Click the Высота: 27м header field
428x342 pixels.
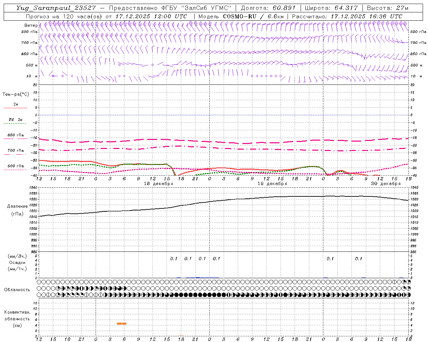pos(387,8)
